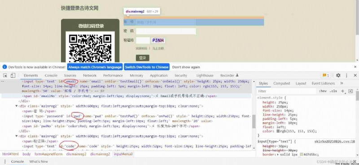Open the Application tab

(159, 75)
